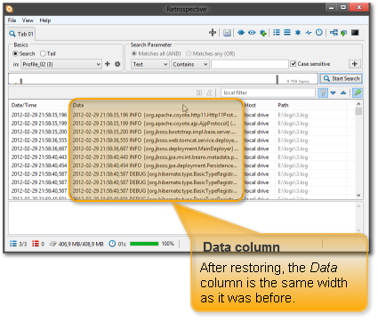Click the grayed eraser icon
The image size is (378, 322).
click(209, 93)
